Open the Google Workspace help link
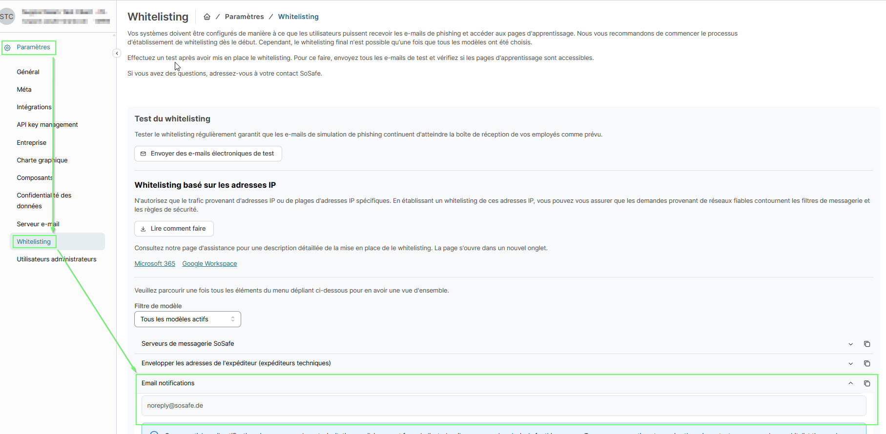Image resolution: width=886 pixels, height=434 pixels. point(209,263)
